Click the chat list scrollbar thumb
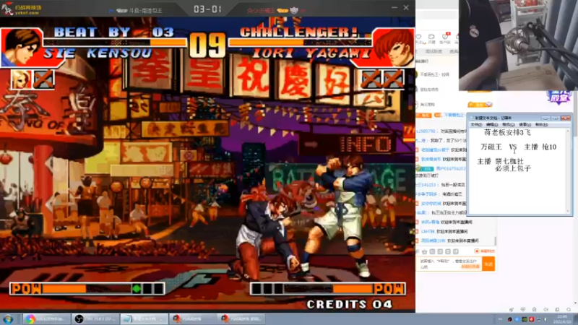This screenshot has height=325, width=578. [x=496, y=240]
